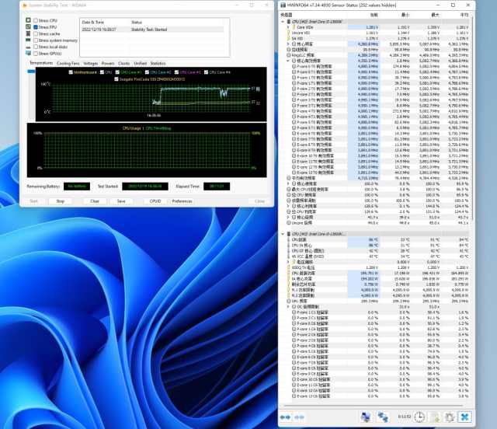The width and height of the screenshot is (497, 429).
Task: Open the Preferences button
Action: [182, 201]
